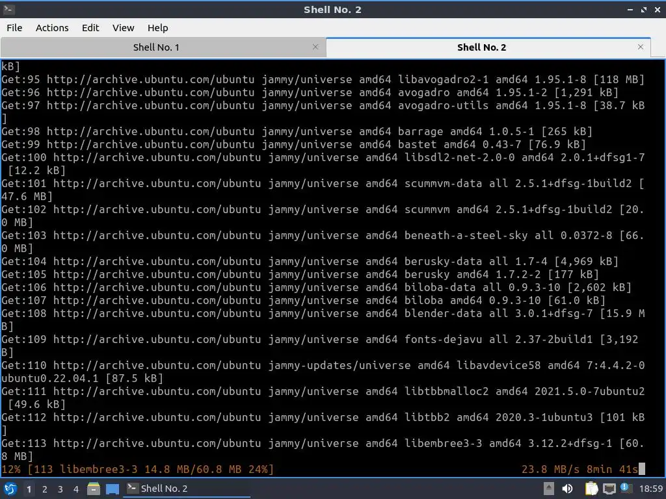
Task: Click the Get:96 avogadro line
Action: coord(310,92)
